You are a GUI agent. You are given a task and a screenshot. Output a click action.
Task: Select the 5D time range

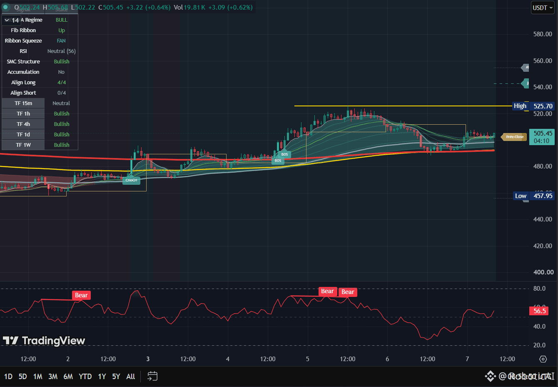click(23, 377)
